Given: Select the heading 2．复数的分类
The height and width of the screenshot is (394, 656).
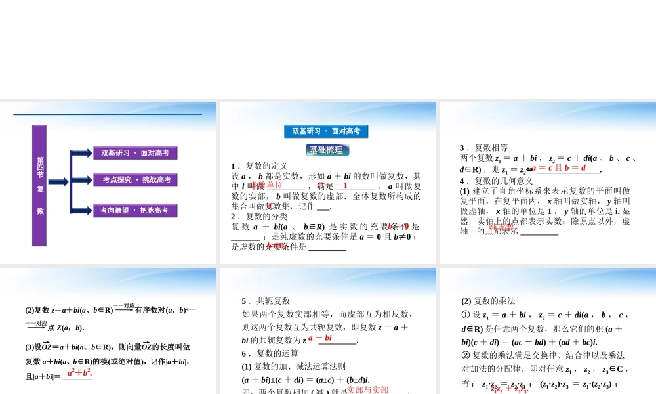Looking at the screenshot, I should coord(259,217).
